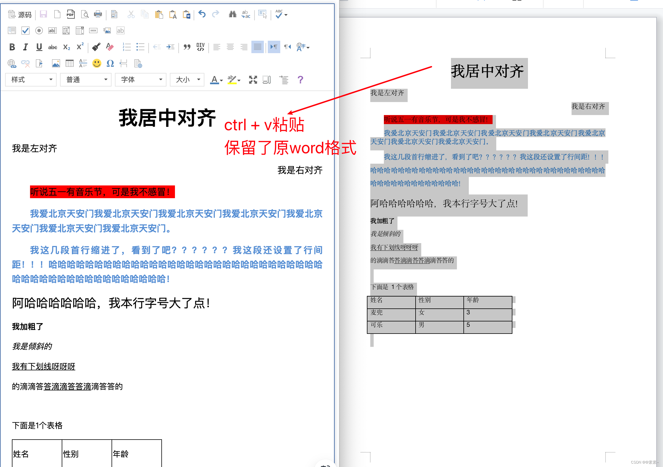Click the Maximize editor icon
Image resolution: width=663 pixels, height=467 pixels.
tap(253, 80)
